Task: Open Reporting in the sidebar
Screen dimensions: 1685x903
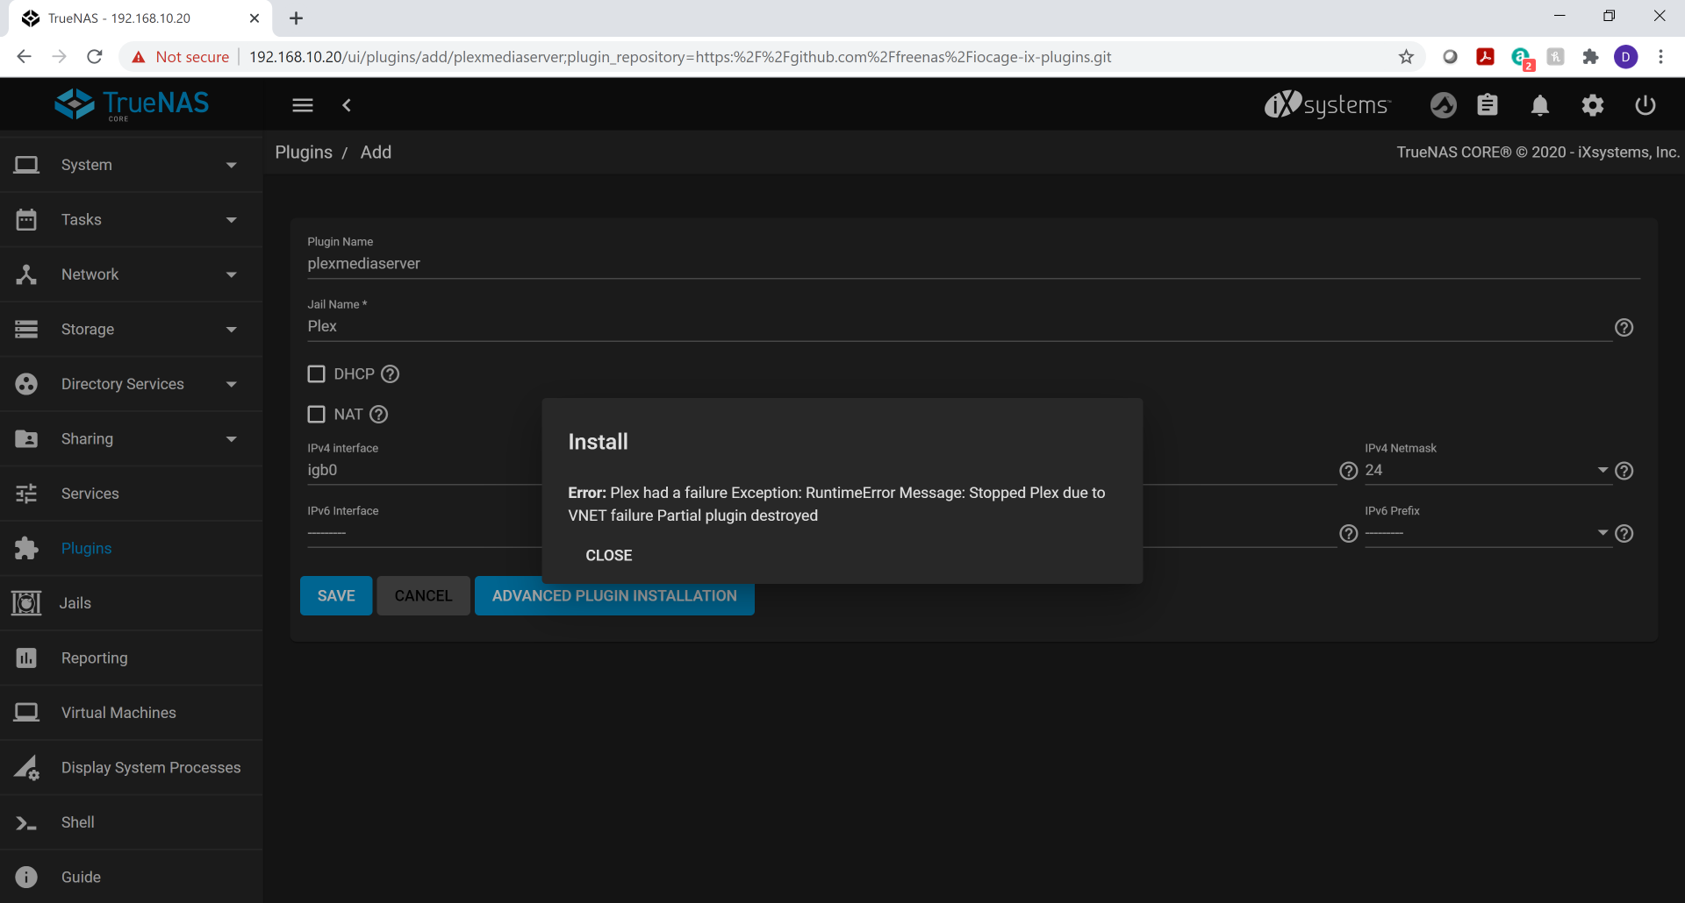Action: tap(132, 658)
